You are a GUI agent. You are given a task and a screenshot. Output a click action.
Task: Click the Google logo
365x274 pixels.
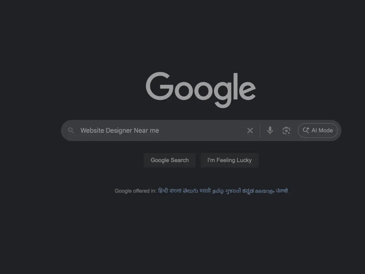click(201, 90)
